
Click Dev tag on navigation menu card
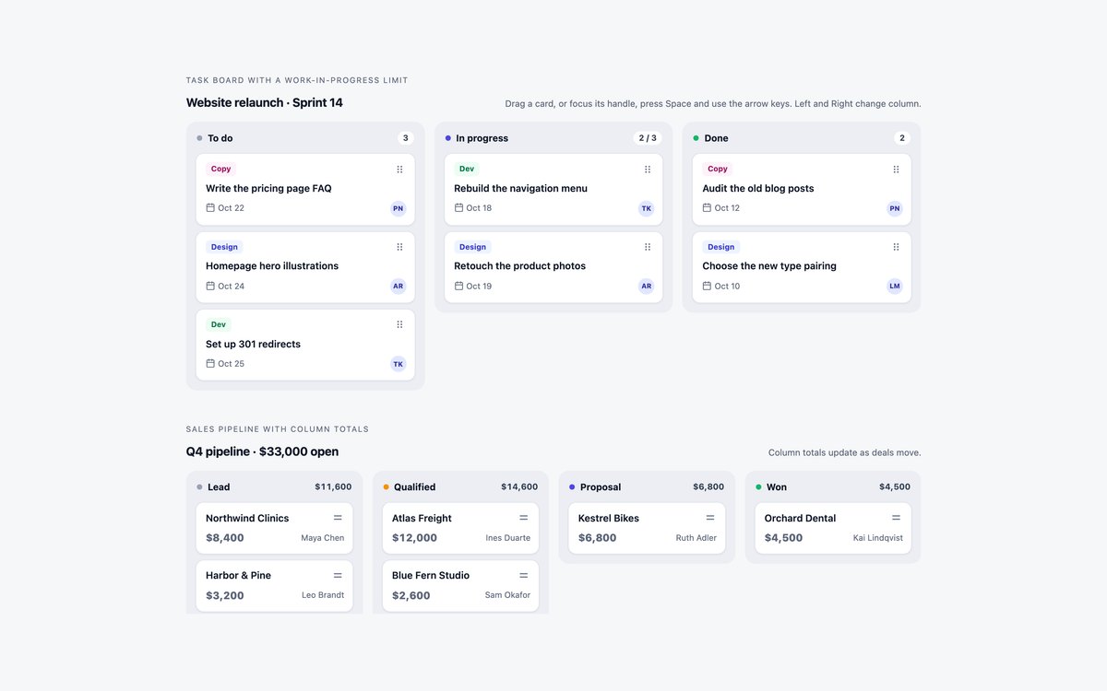pyautogui.click(x=467, y=170)
